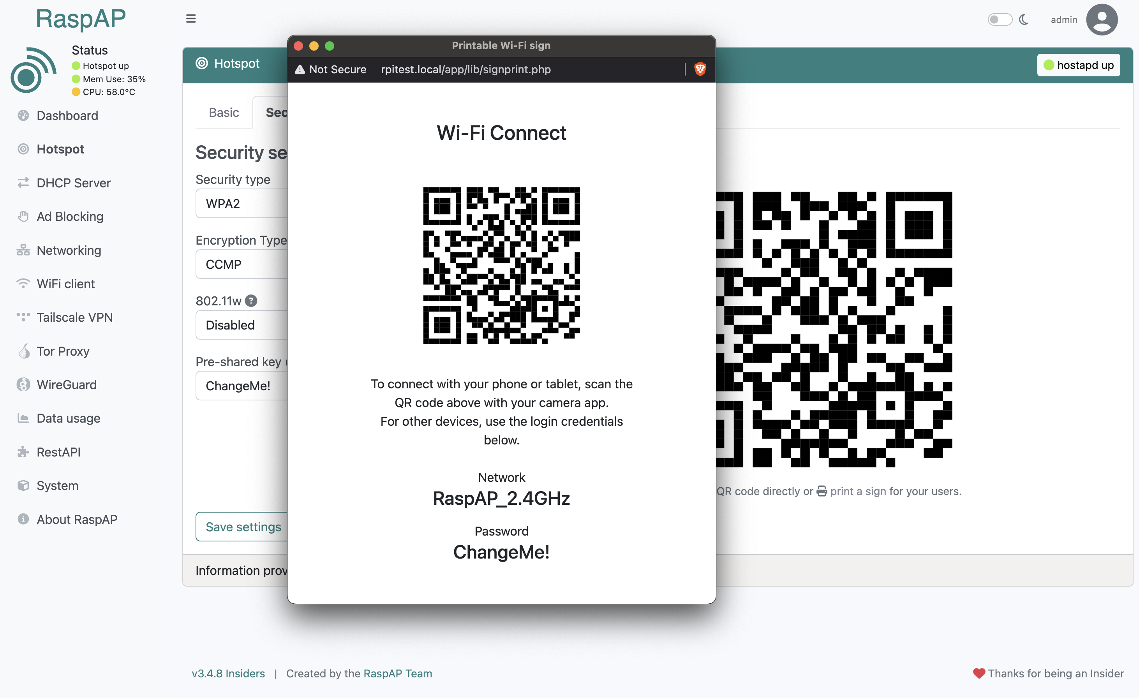Click the Dashboard gauge icon
This screenshot has width=1139, height=698.
(x=23, y=116)
